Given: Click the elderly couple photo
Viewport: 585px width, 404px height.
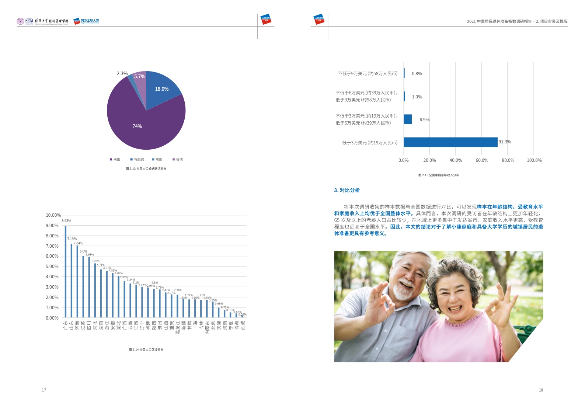Looking at the screenshot, I should (438, 306).
